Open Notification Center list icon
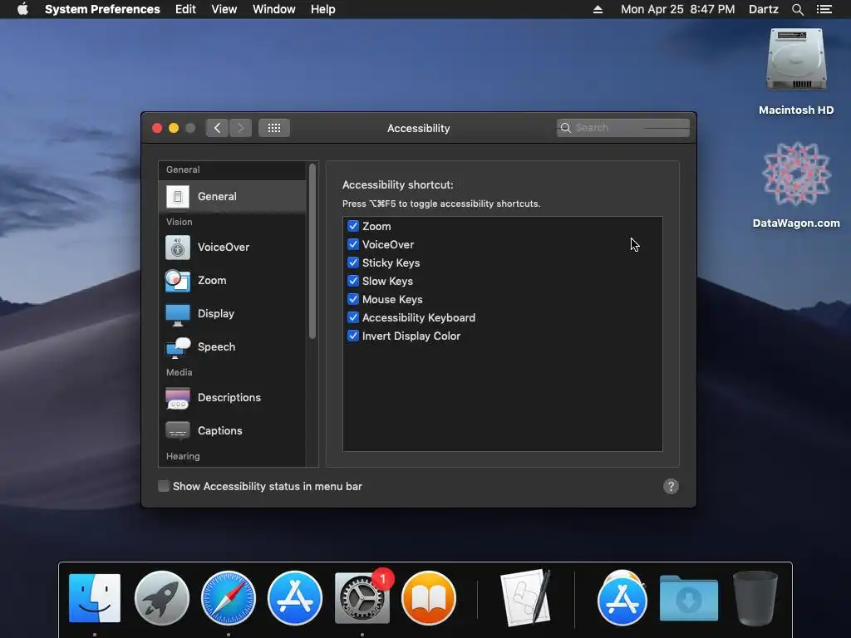Screen dimensions: 851x638 [x=824, y=9]
